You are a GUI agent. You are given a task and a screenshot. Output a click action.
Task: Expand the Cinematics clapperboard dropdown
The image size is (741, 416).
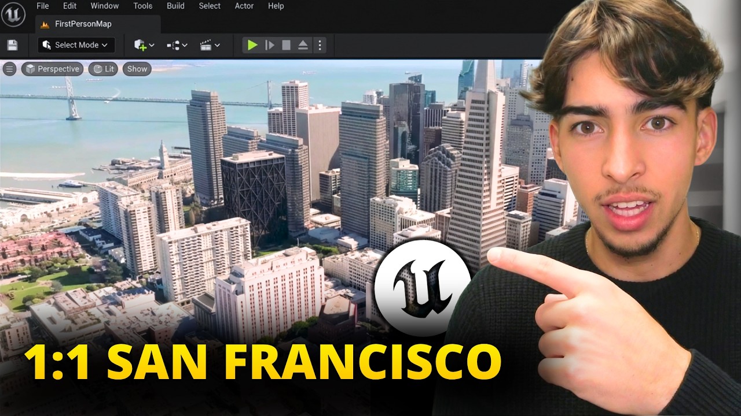(210, 45)
